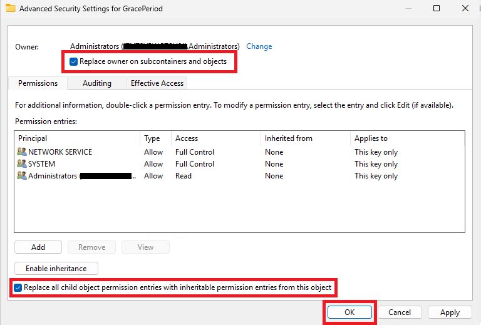This screenshot has height=325, width=481.
Task: Uncheck Replace all child object permission entries
Action: pos(18,288)
